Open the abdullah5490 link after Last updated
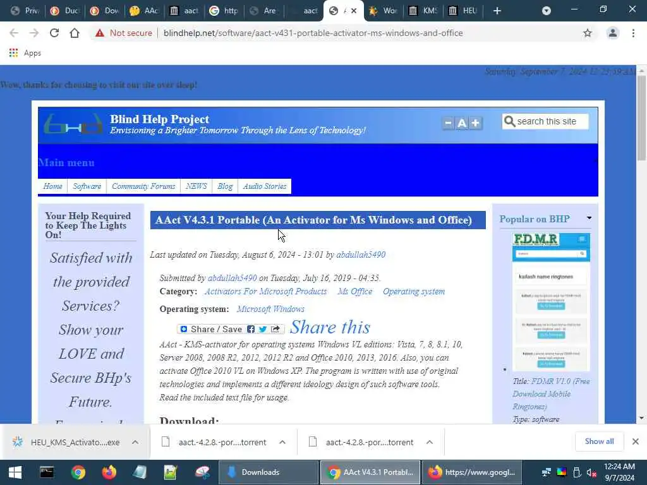The image size is (647, 485). click(361, 255)
